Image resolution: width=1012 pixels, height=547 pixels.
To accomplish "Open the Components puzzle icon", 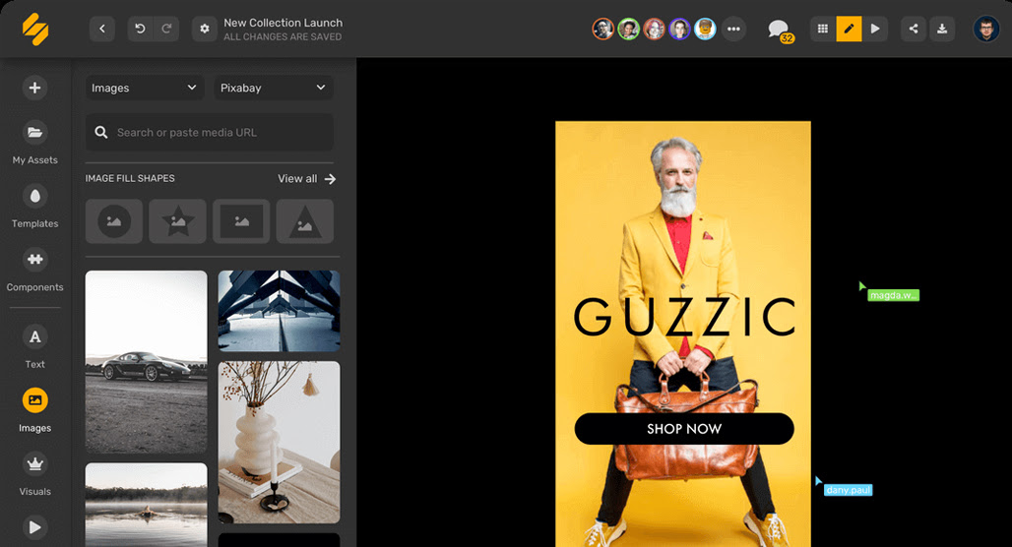I will click(34, 260).
